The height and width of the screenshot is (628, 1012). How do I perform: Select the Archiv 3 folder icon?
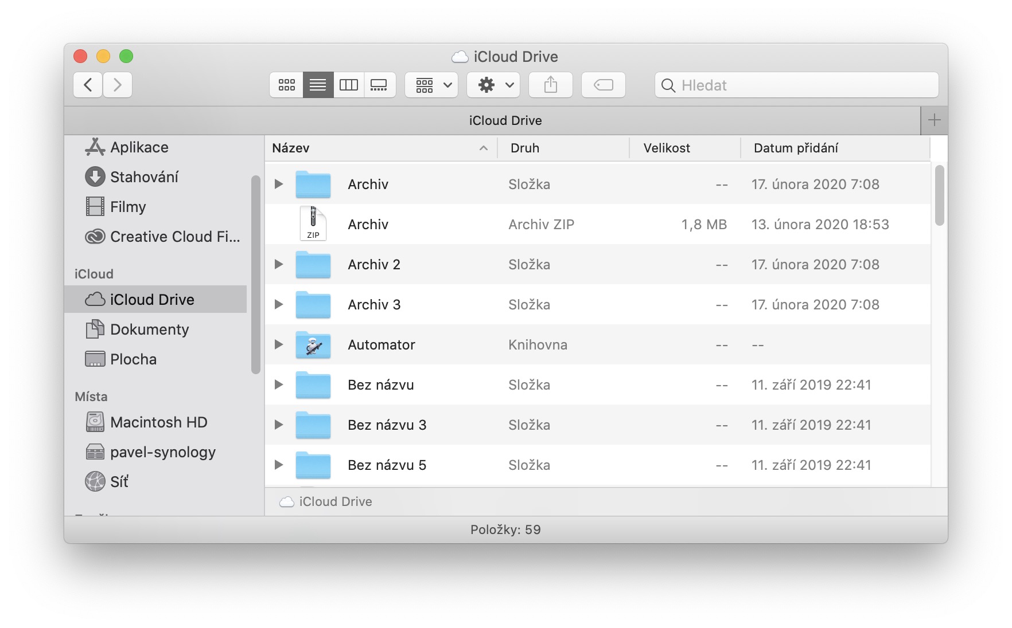313,304
